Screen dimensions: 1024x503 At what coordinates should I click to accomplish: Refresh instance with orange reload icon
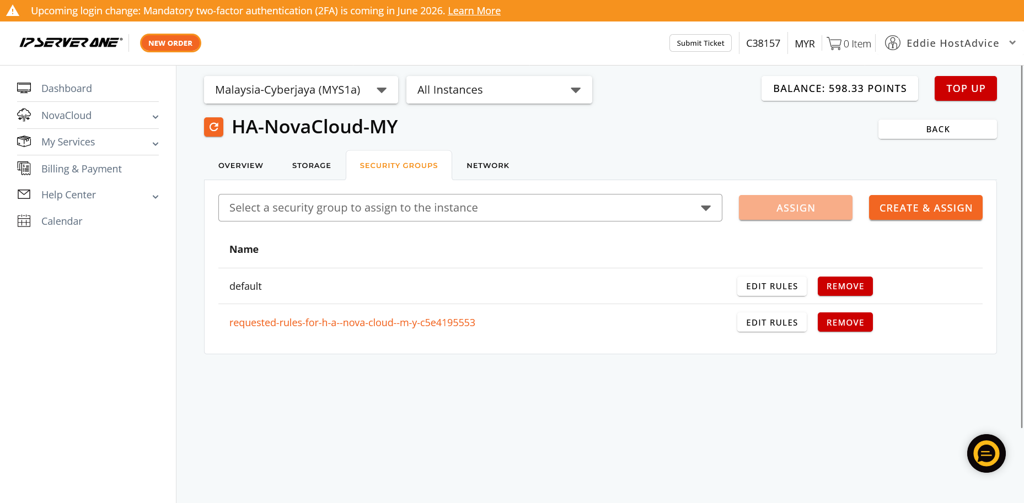click(x=214, y=127)
